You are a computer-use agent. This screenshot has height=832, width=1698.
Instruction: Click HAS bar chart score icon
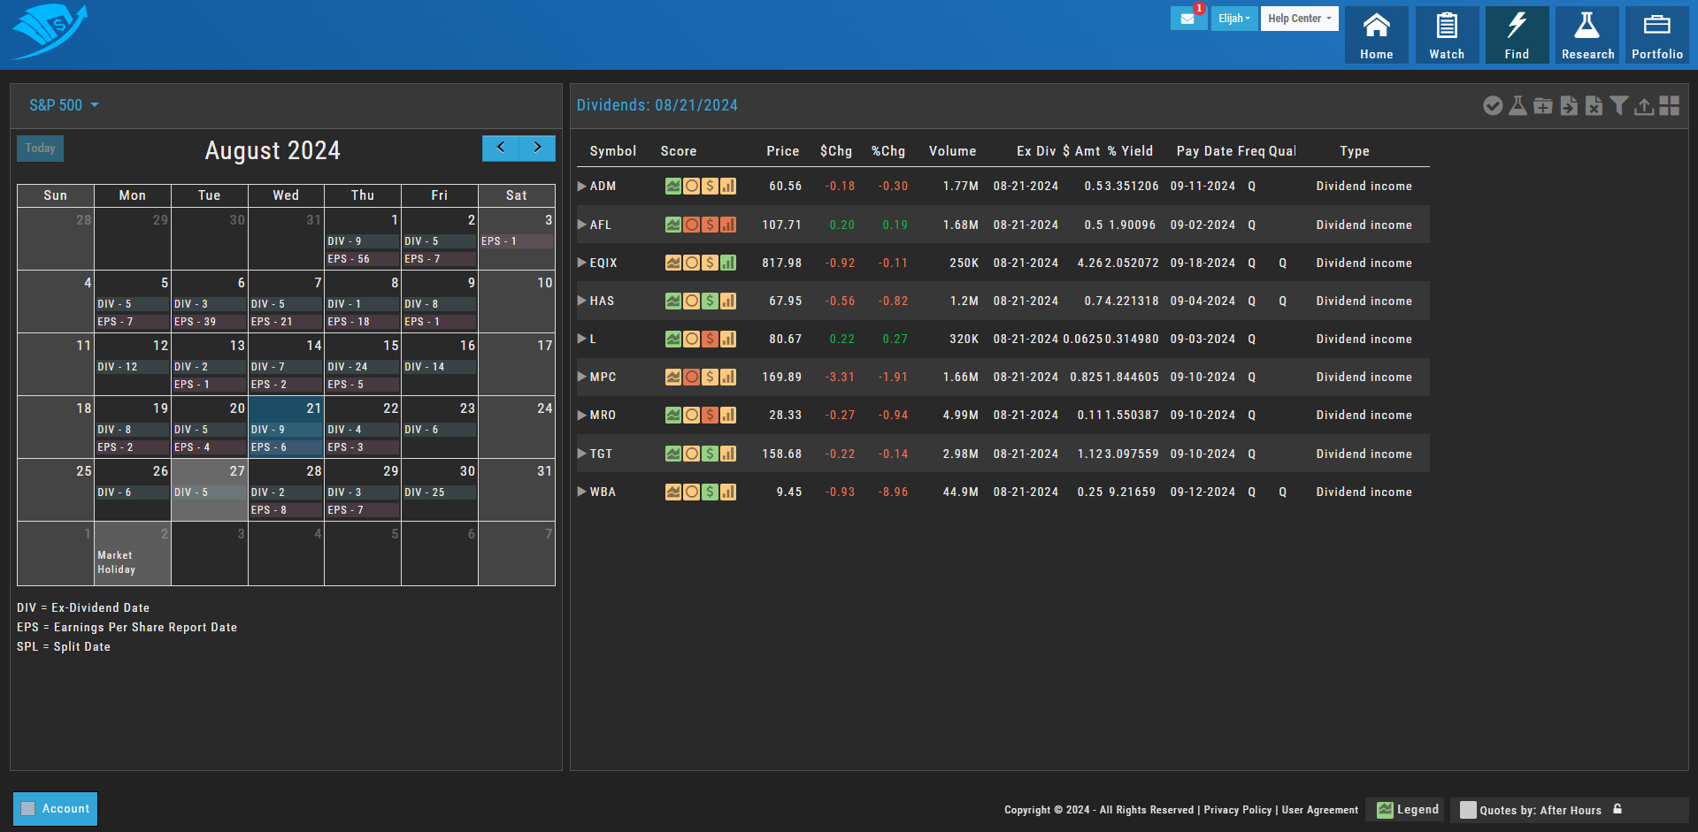pyautogui.click(x=728, y=301)
